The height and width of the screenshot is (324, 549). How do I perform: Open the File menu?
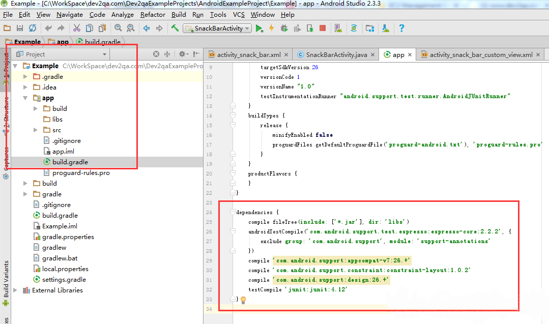click(x=8, y=15)
